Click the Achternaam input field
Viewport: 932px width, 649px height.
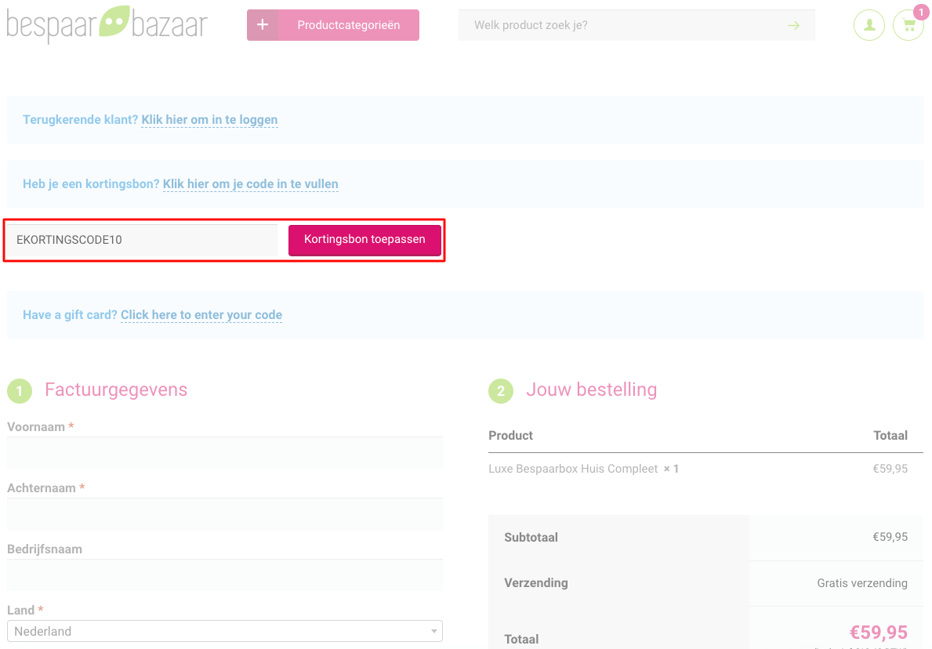pyautogui.click(x=225, y=514)
